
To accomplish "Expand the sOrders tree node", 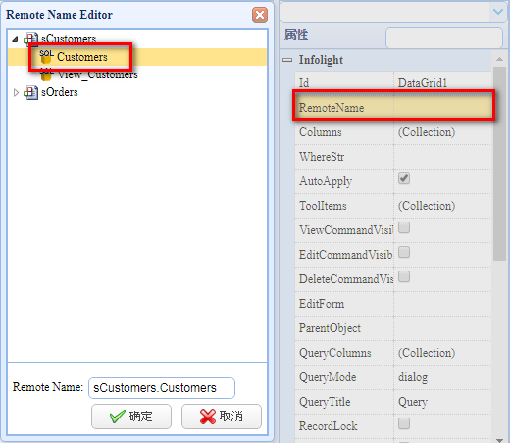I will pyautogui.click(x=16, y=93).
